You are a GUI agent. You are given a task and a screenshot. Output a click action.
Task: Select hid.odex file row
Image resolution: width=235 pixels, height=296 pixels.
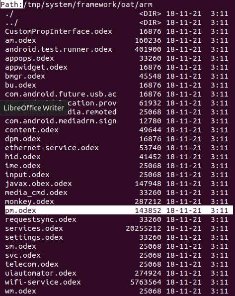(119, 157)
